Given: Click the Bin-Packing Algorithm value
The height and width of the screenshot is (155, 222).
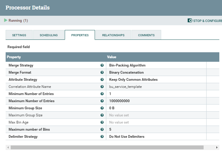Looking at the screenshot, I should 127,65.
